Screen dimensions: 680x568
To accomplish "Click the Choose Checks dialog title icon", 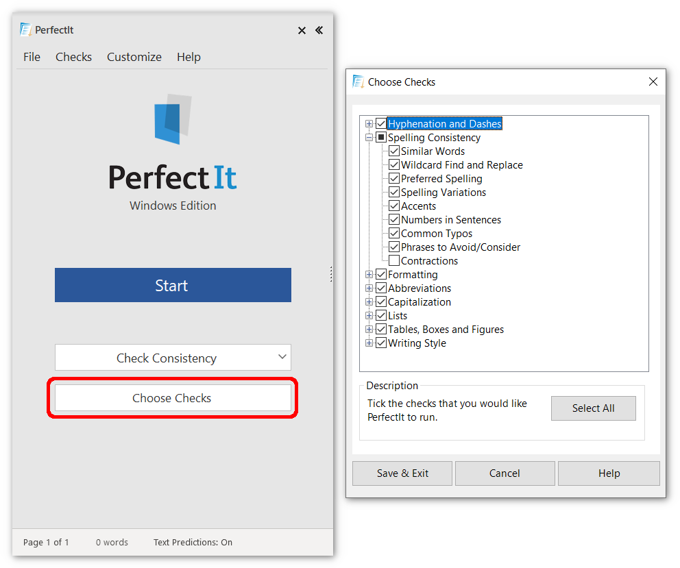I will point(359,82).
